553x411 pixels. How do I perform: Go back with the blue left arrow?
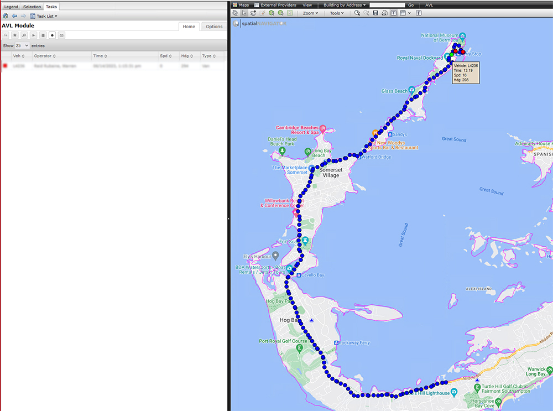point(14,16)
